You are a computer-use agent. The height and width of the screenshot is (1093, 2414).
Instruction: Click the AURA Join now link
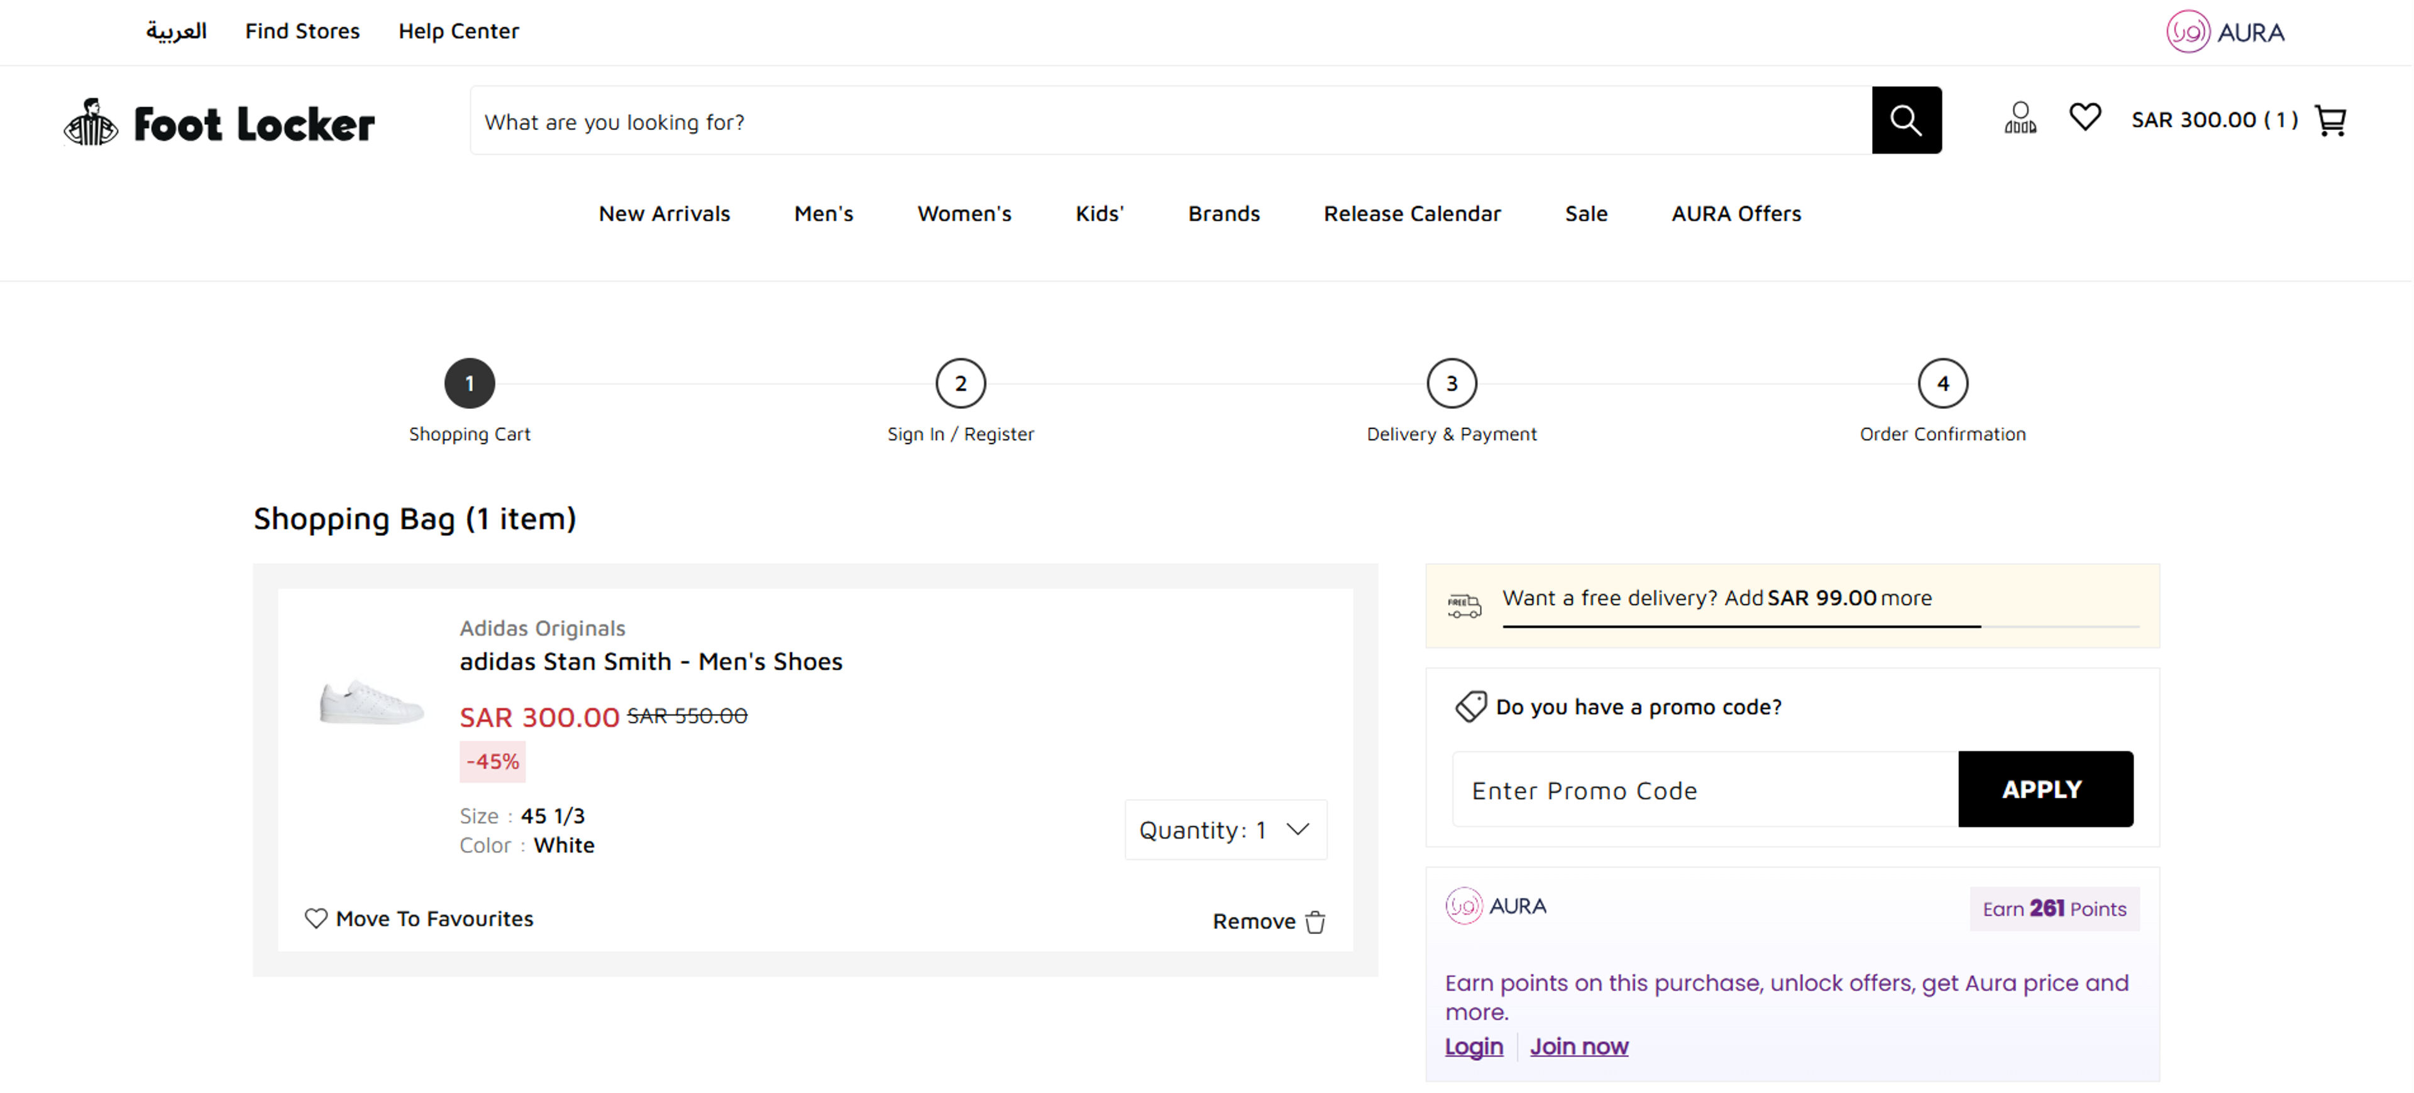point(1579,1046)
